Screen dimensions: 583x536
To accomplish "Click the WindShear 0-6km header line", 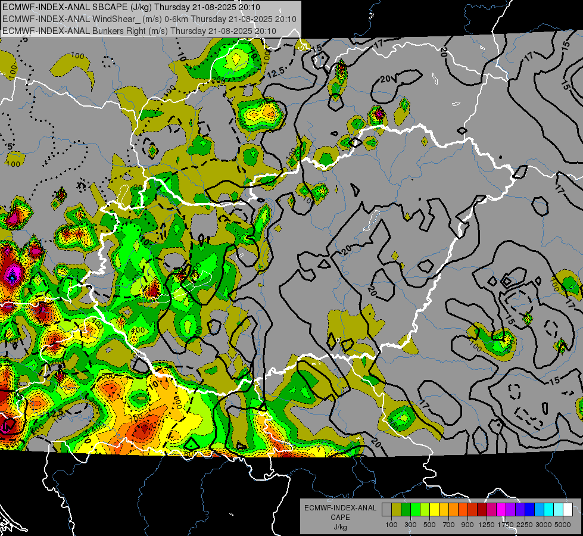I will [x=149, y=19].
